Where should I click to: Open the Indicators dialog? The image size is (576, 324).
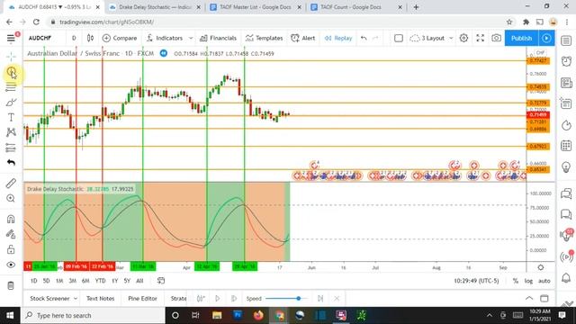pos(165,38)
